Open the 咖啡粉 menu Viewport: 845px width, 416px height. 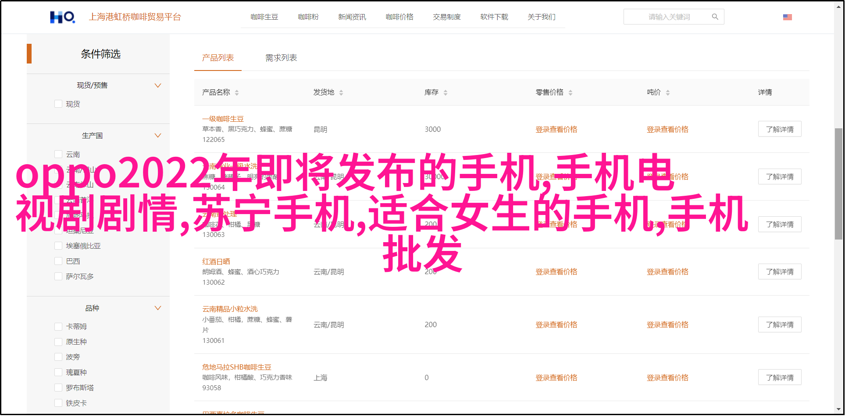pos(308,17)
